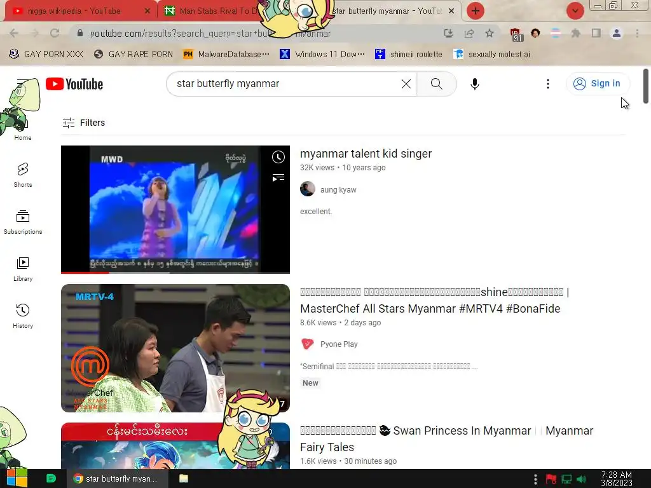
Task: Open the MalwareDatabase bookmark
Action: [x=226, y=55]
